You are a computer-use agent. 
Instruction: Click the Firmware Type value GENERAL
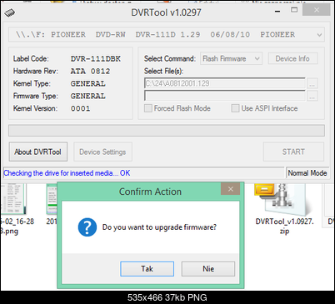click(88, 96)
